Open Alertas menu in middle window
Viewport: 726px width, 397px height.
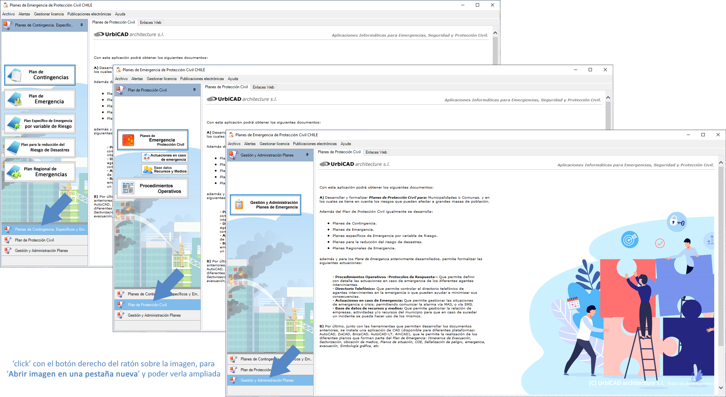pyautogui.click(x=137, y=79)
